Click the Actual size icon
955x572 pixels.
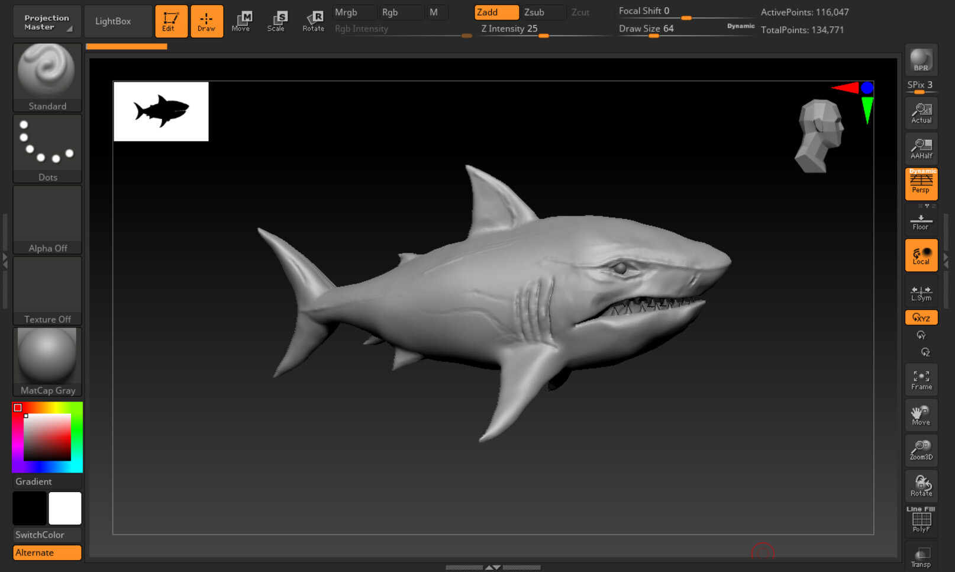coord(921,113)
